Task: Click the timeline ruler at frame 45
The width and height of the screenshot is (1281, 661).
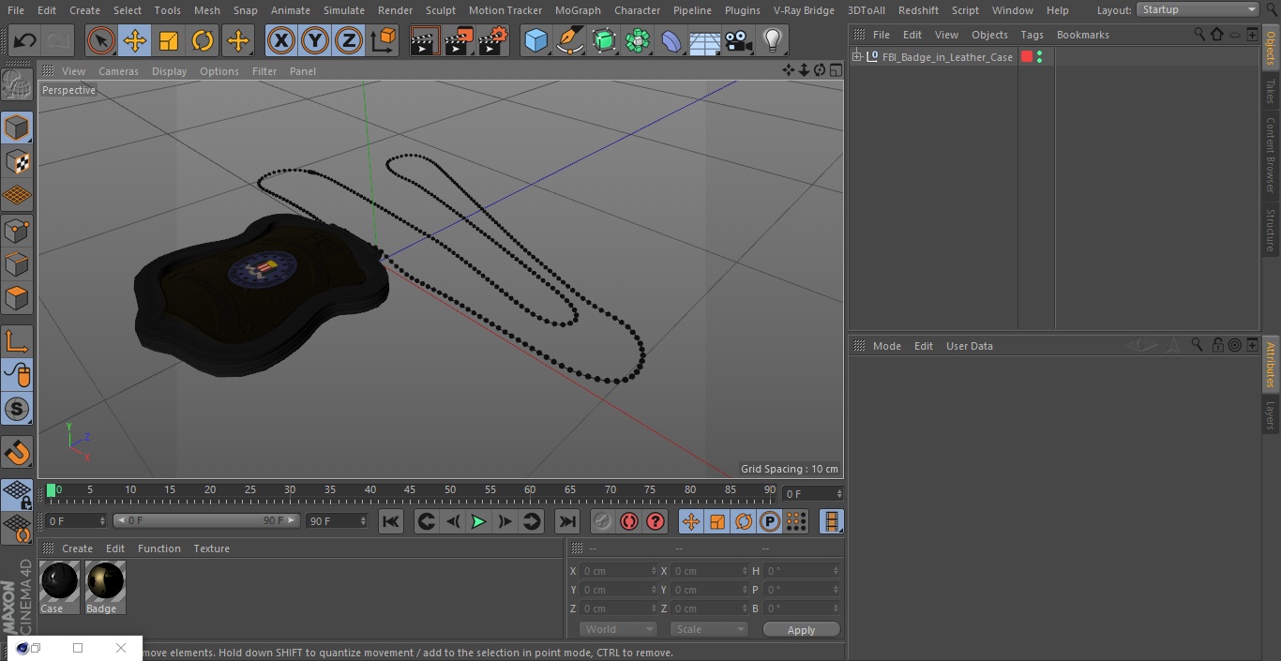Action: [410, 490]
